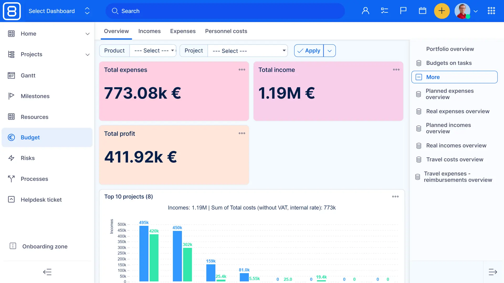Screen dimensions: 504x283
Task: Open Total expenses card three-dot menu
Action: [242, 70]
